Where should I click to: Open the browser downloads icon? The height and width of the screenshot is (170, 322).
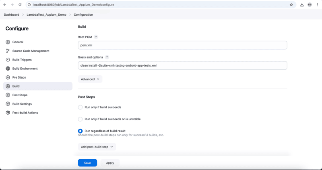click(x=302, y=5)
